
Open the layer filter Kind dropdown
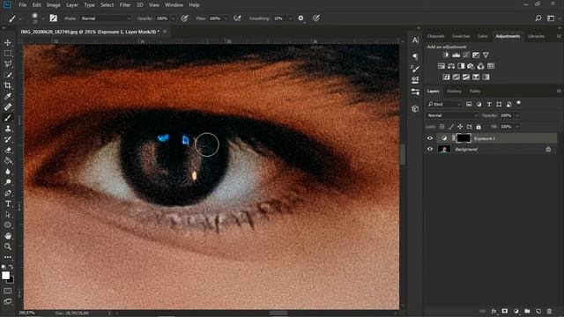(444, 104)
